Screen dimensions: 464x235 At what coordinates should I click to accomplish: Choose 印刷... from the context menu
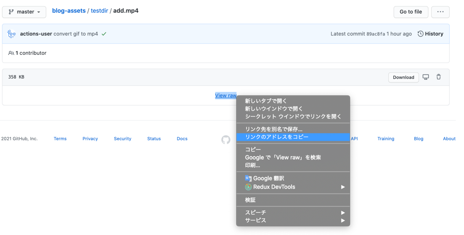[x=293, y=165]
